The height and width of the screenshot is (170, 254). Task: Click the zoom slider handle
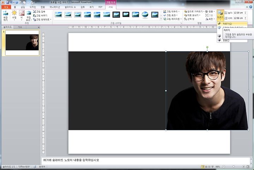click(234, 166)
